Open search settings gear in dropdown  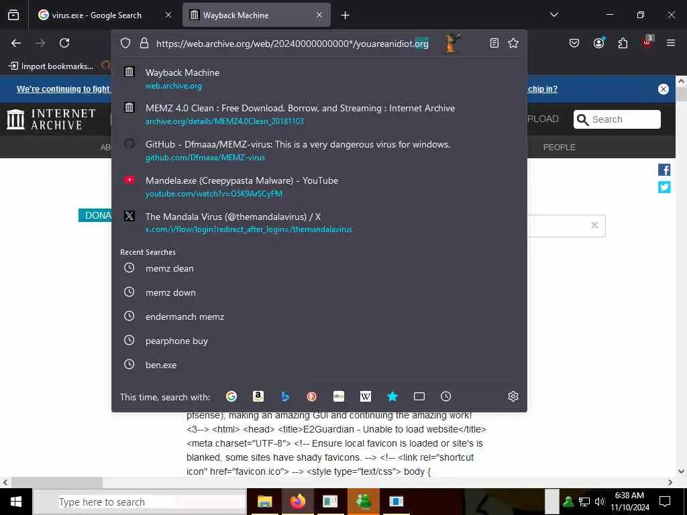[x=513, y=396]
